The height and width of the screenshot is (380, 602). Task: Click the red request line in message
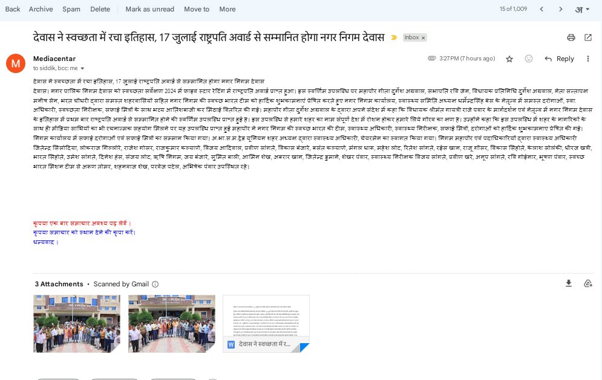[82, 223]
